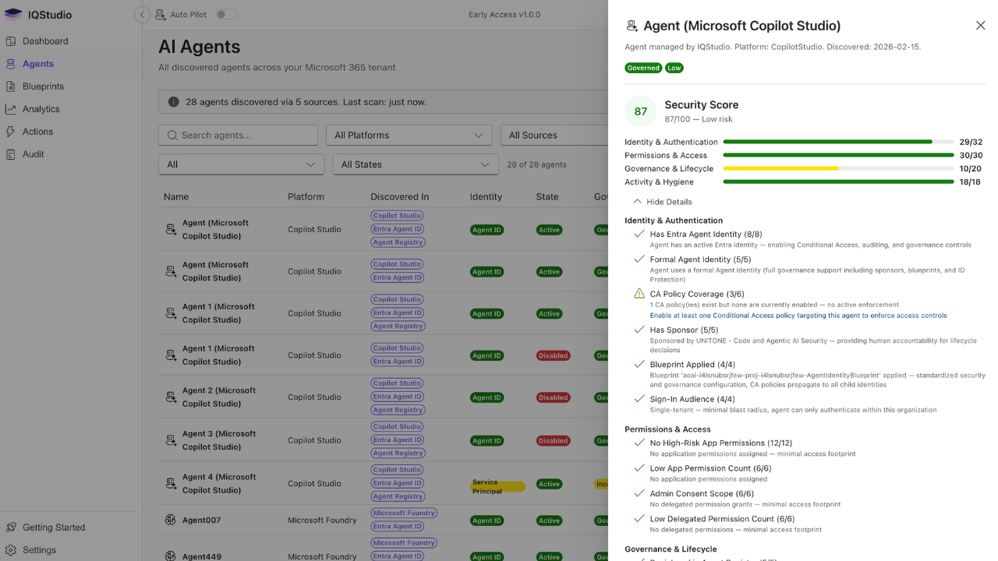The image size is (998, 561).
Task: Close the agent details panel
Action: [x=981, y=26]
